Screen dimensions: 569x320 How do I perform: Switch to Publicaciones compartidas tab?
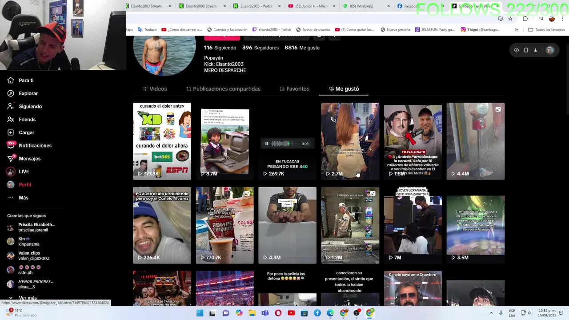point(223,89)
